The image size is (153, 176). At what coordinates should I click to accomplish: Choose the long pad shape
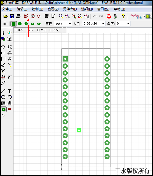[33, 24]
